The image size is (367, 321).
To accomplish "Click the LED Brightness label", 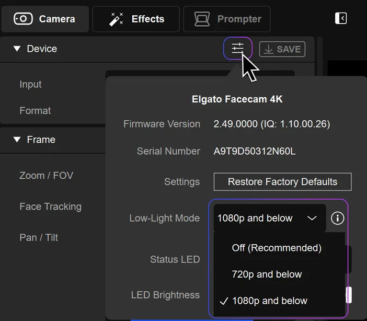I will click(x=165, y=295).
